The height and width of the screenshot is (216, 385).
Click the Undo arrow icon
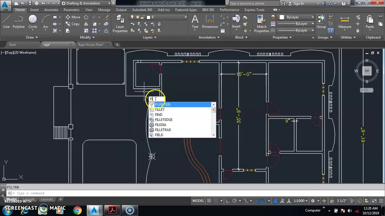[43, 3]
